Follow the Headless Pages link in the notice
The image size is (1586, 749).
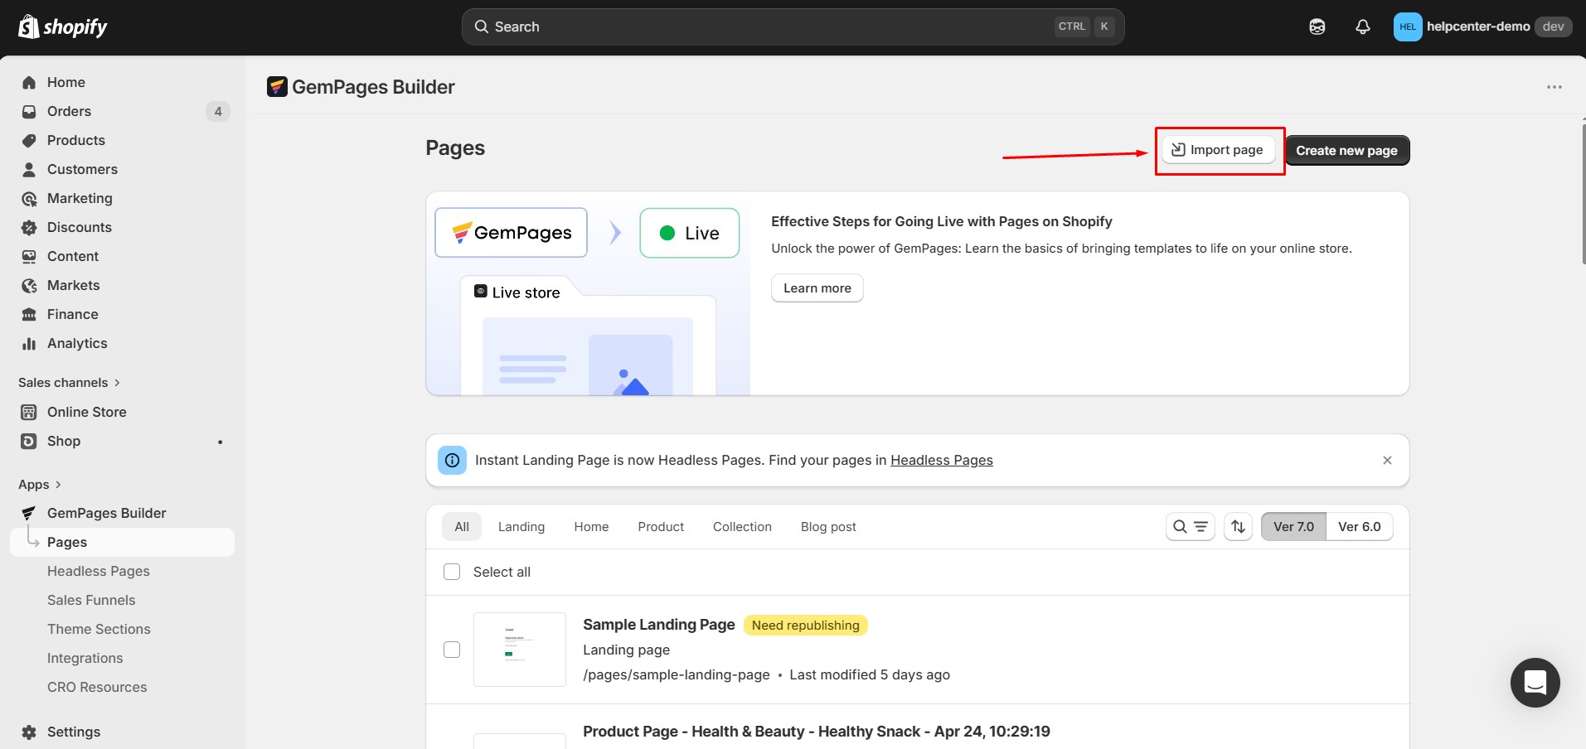point(941,460)
